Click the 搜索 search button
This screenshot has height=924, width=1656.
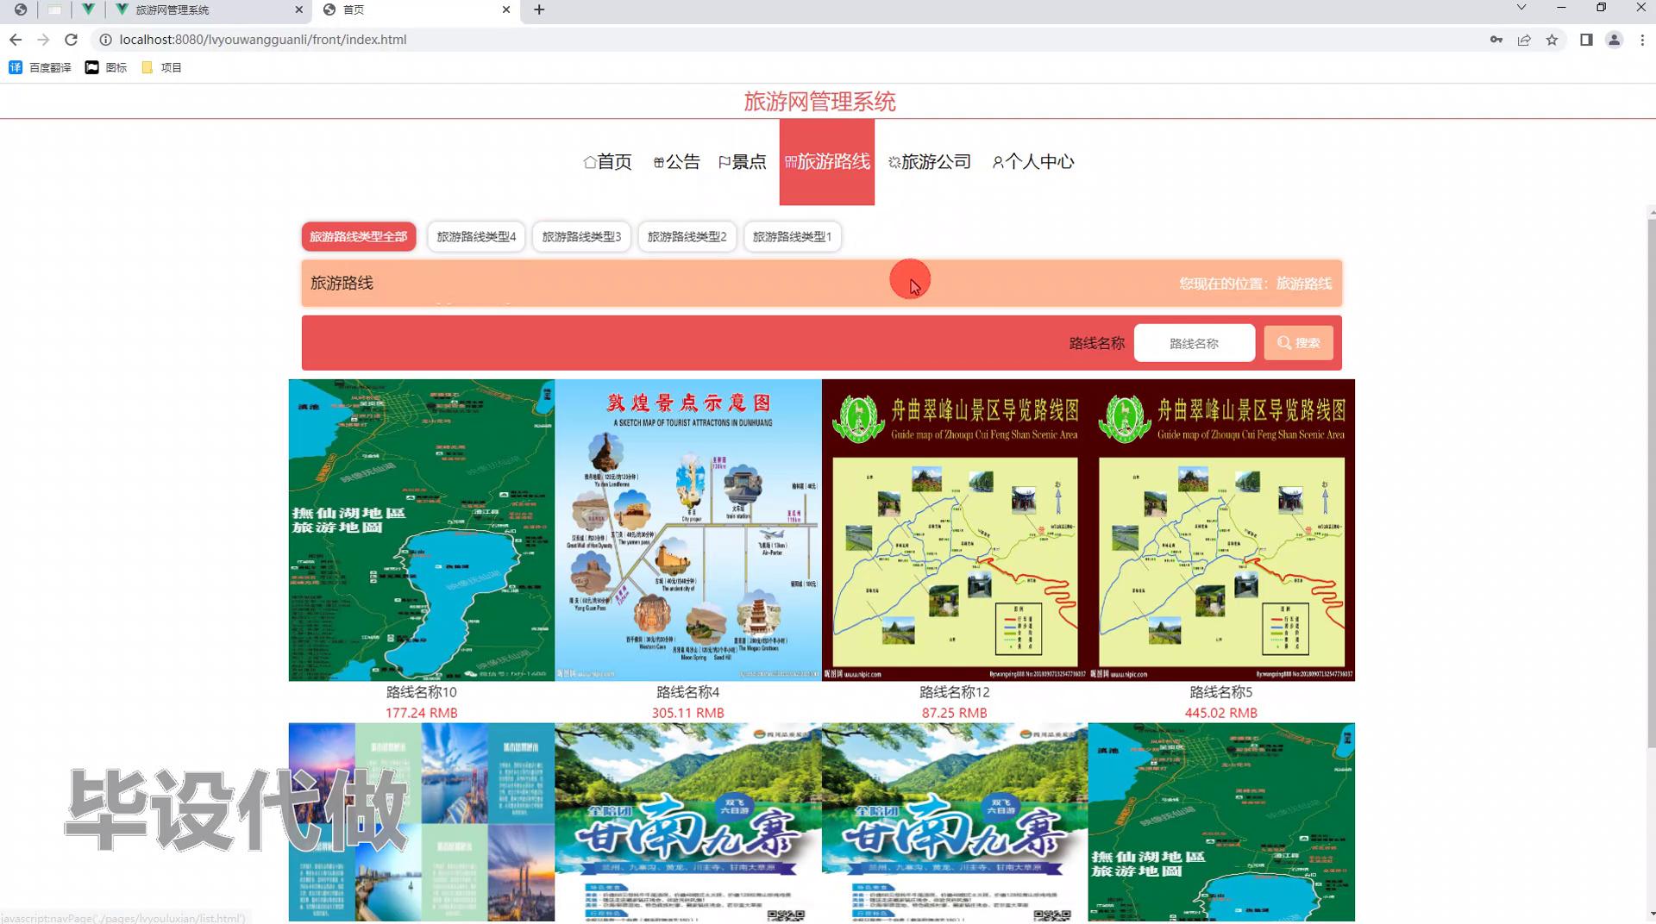[x=1299, y=343]
